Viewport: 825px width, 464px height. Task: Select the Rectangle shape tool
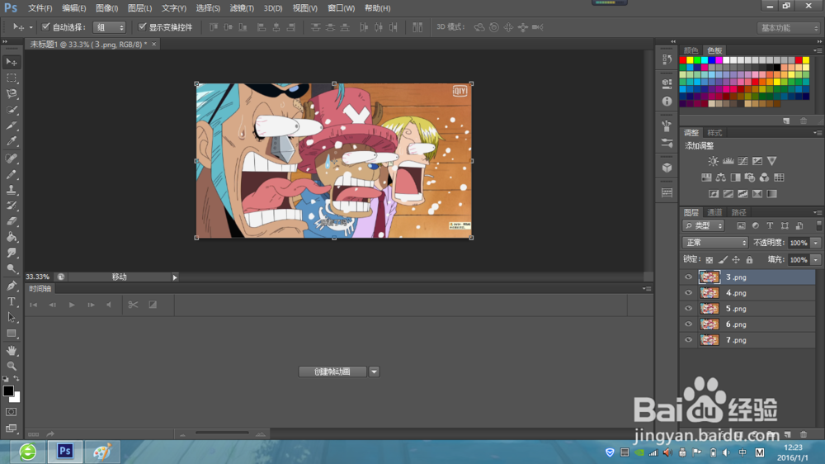[12, 334]
